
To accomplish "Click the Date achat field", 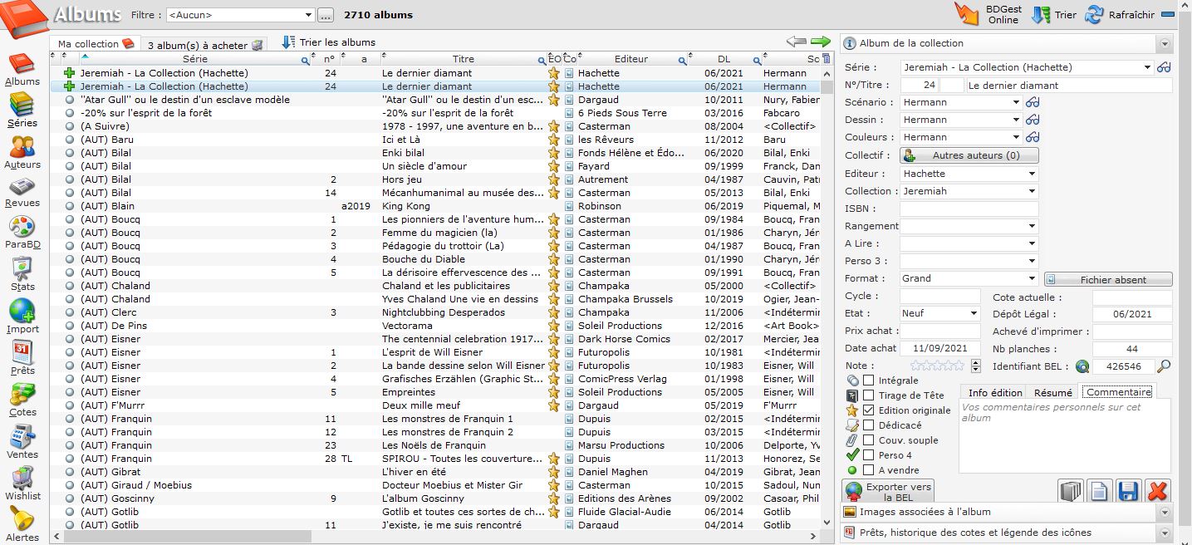I will [939, 349].
